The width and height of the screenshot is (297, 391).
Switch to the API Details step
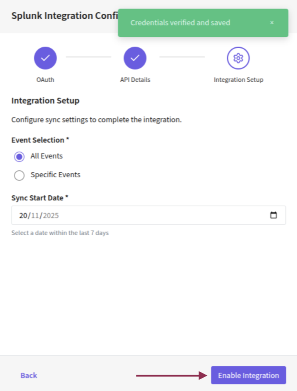pos(135,79)
